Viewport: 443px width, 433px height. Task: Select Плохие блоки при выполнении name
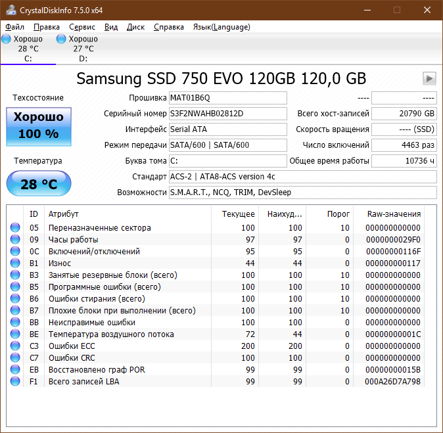(x=122, y=310)
